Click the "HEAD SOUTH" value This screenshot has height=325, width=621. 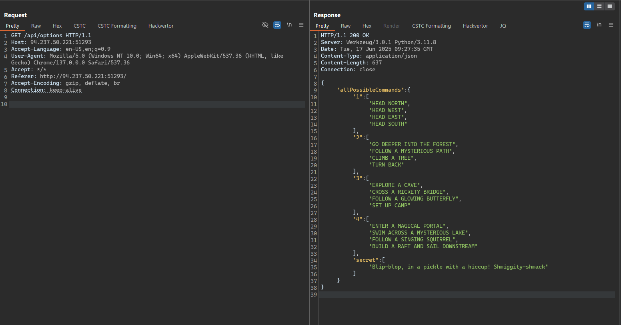click(388, 124)
